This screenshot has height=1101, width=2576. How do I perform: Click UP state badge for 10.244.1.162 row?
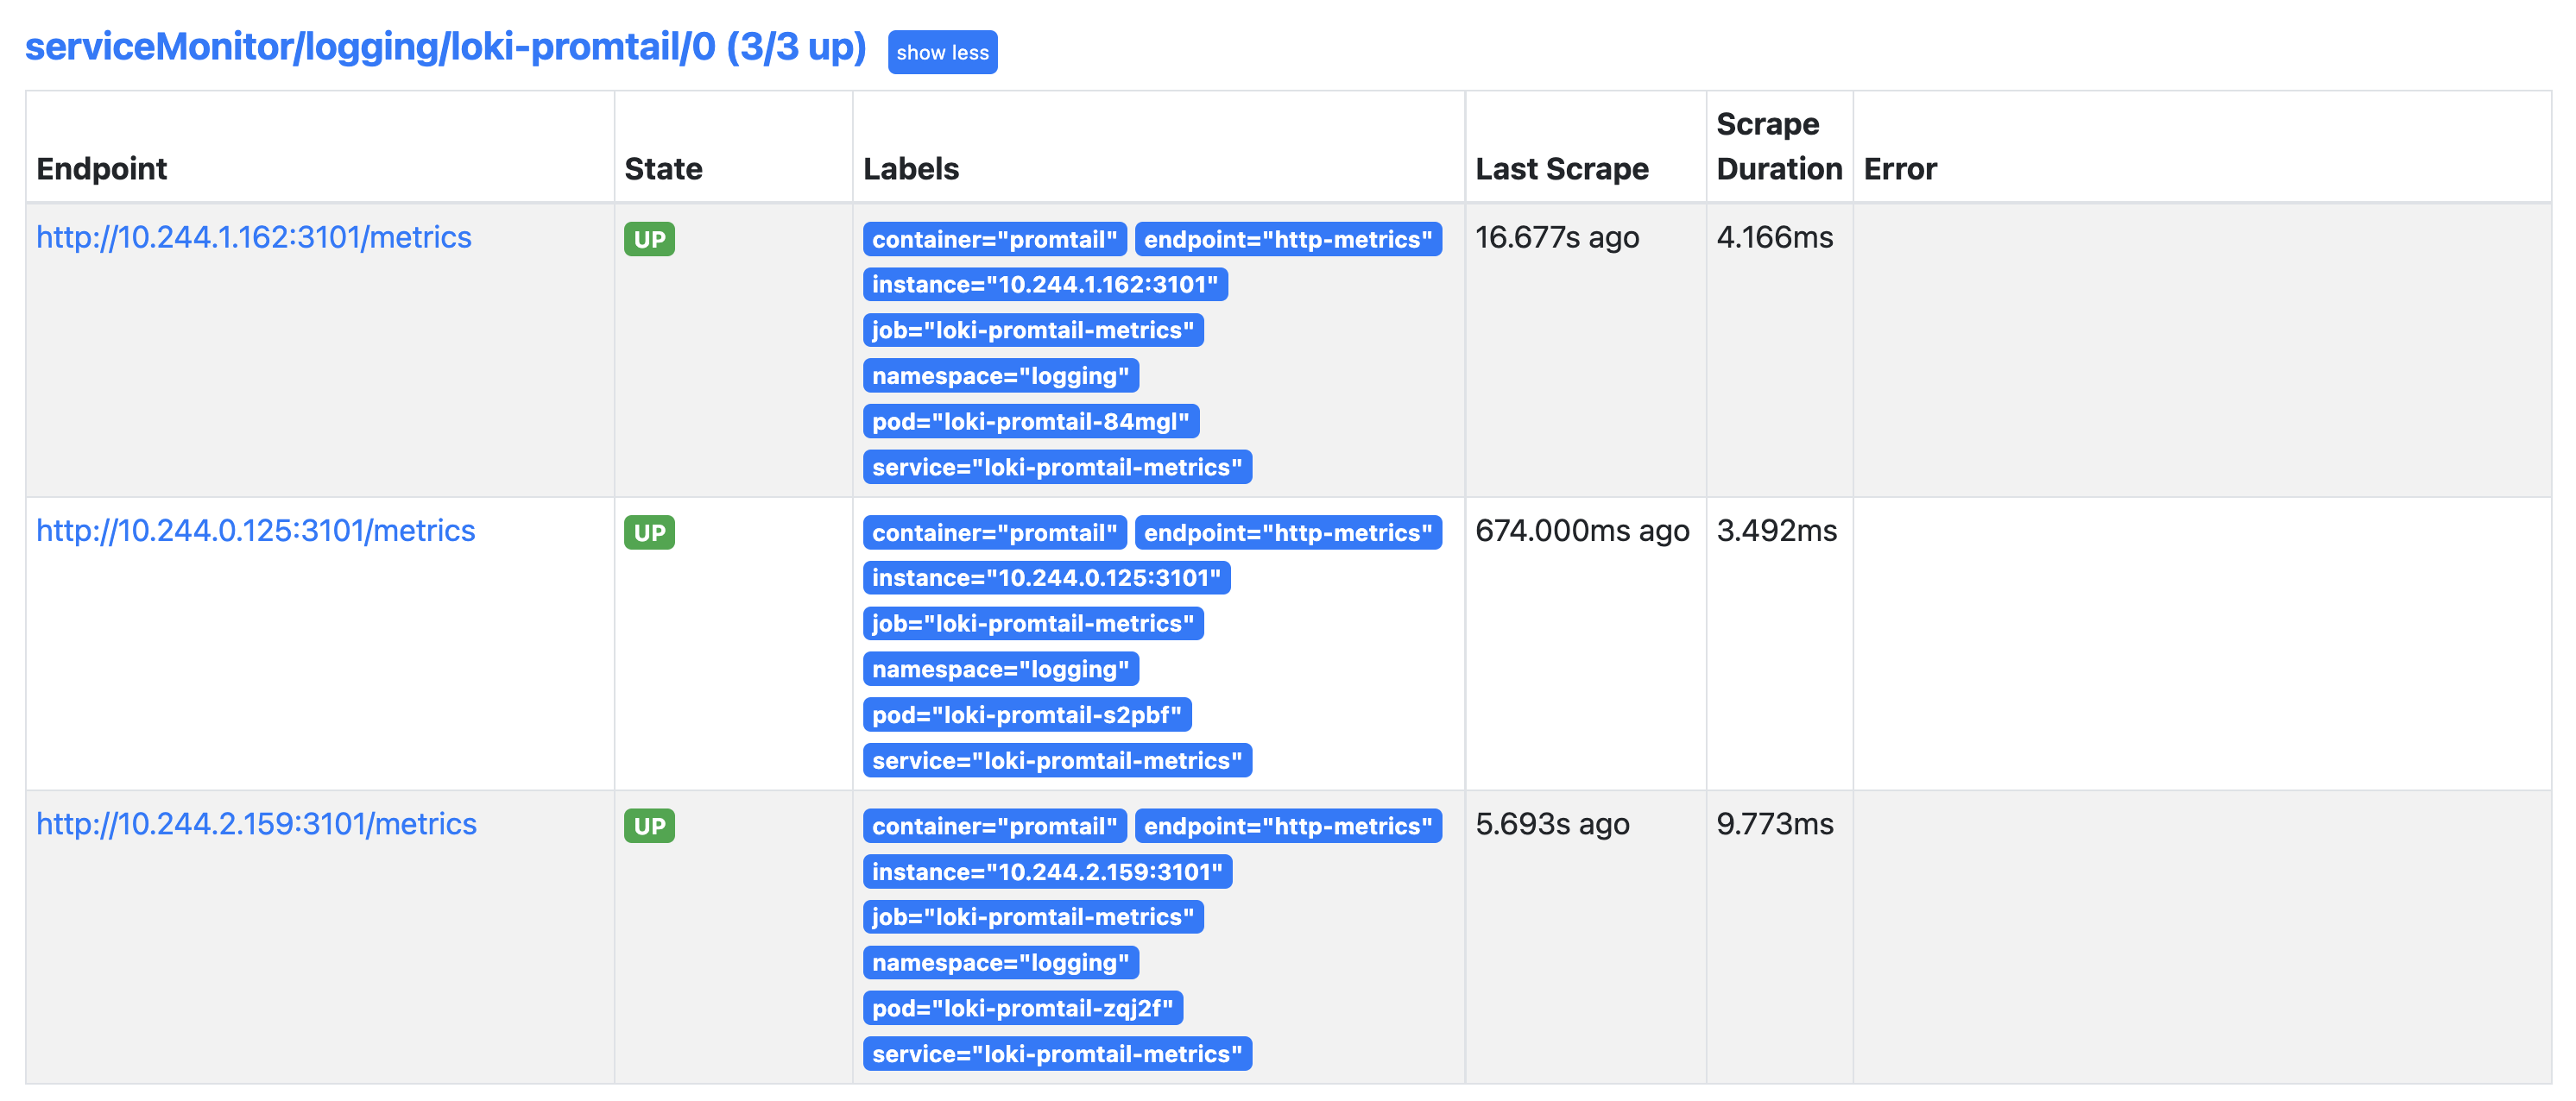[x=649, y=239]
